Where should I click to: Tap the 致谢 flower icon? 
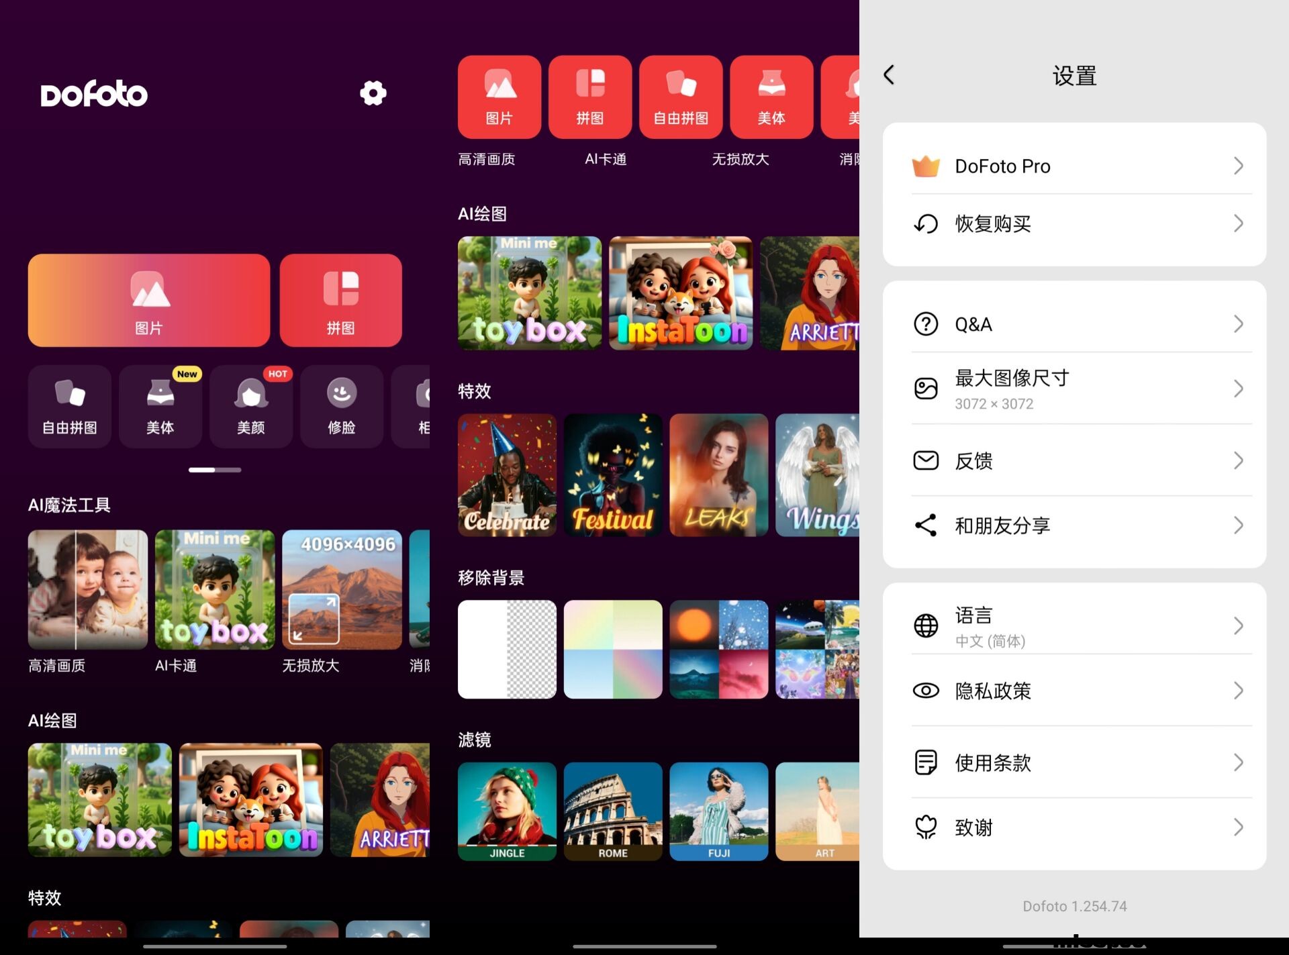926,827
